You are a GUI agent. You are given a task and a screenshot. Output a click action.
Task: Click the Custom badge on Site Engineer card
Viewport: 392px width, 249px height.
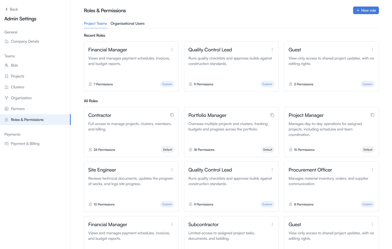[167, 204]
